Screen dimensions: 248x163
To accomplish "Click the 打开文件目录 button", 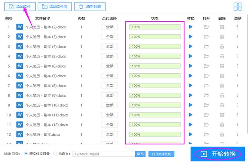I will 161,154.
